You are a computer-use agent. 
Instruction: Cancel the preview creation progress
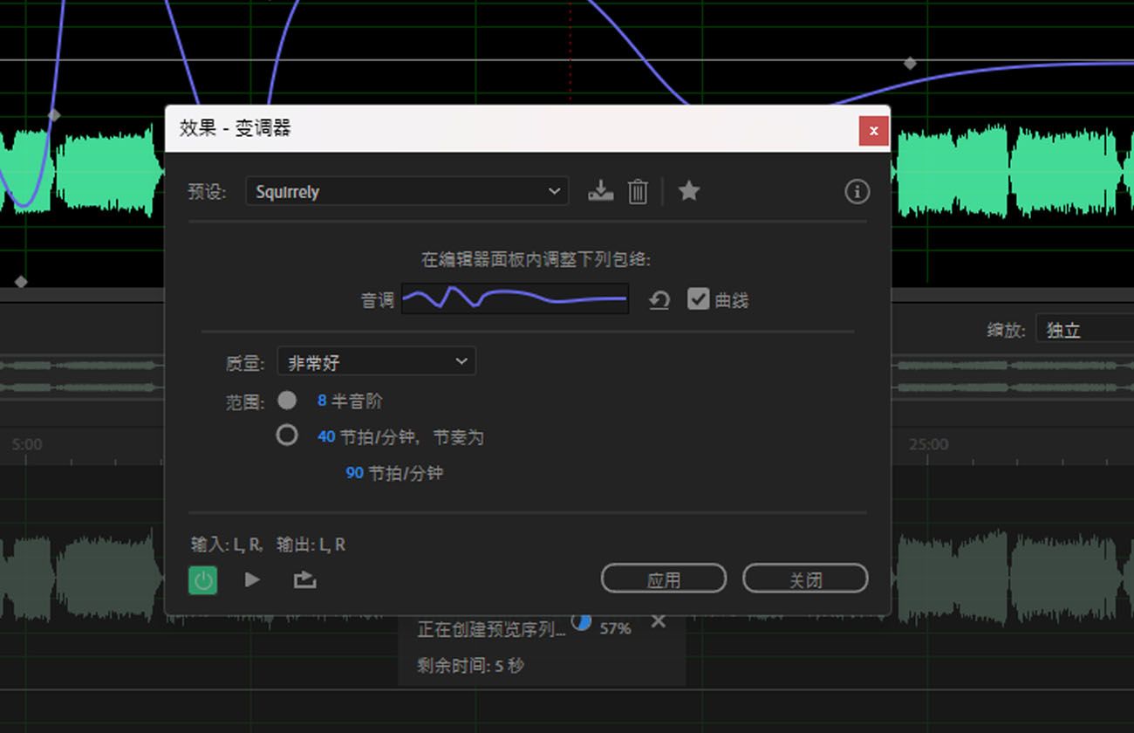coord(659,621)
